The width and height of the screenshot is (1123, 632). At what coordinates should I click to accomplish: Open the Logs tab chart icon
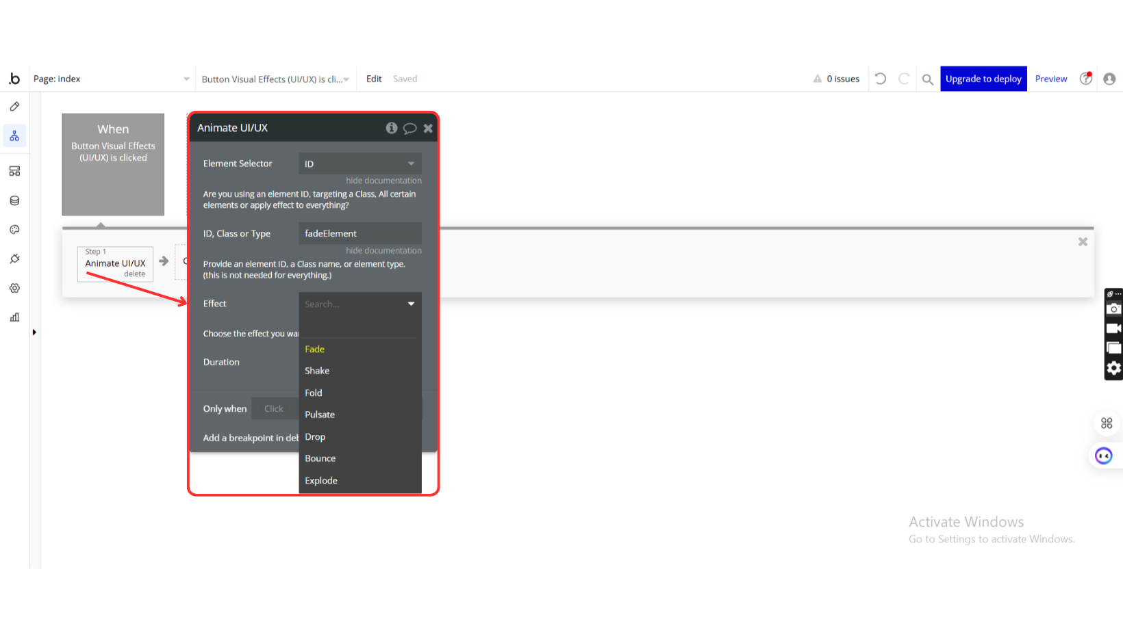(14, 317)
